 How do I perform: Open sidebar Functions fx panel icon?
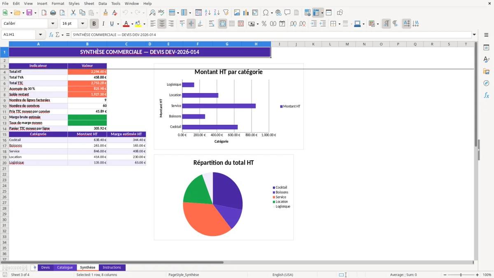click(486, 96)
